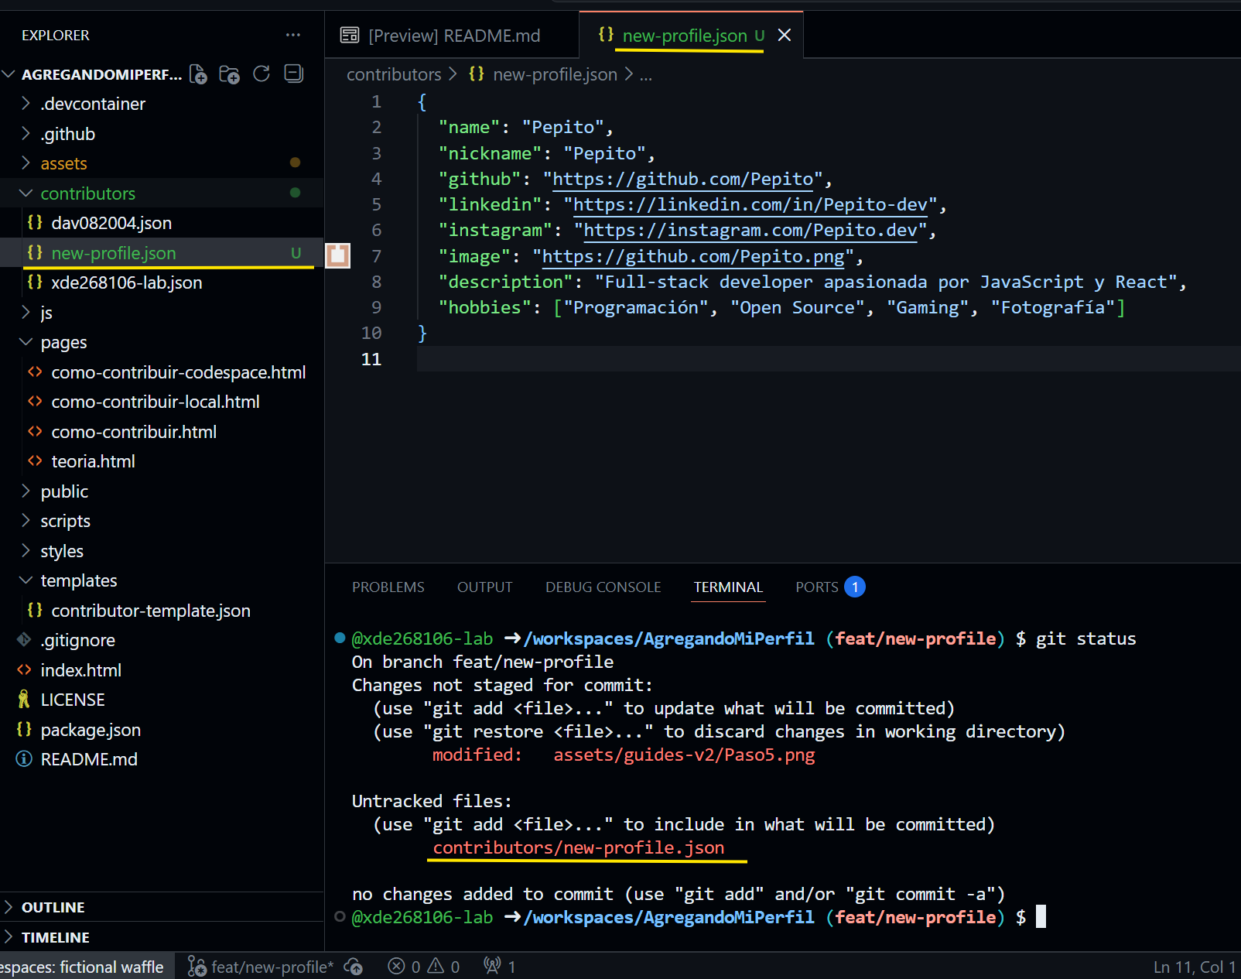
Task: Open the contributors breadcrumb
Action: (x=395, y=74)
